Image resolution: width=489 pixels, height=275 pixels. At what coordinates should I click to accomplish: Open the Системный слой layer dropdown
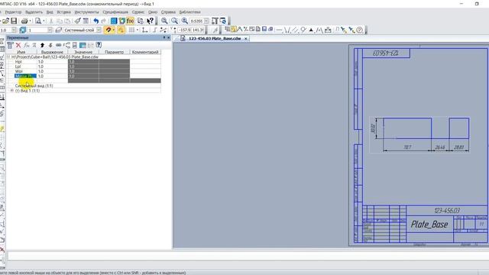click(x=99, y=30)
